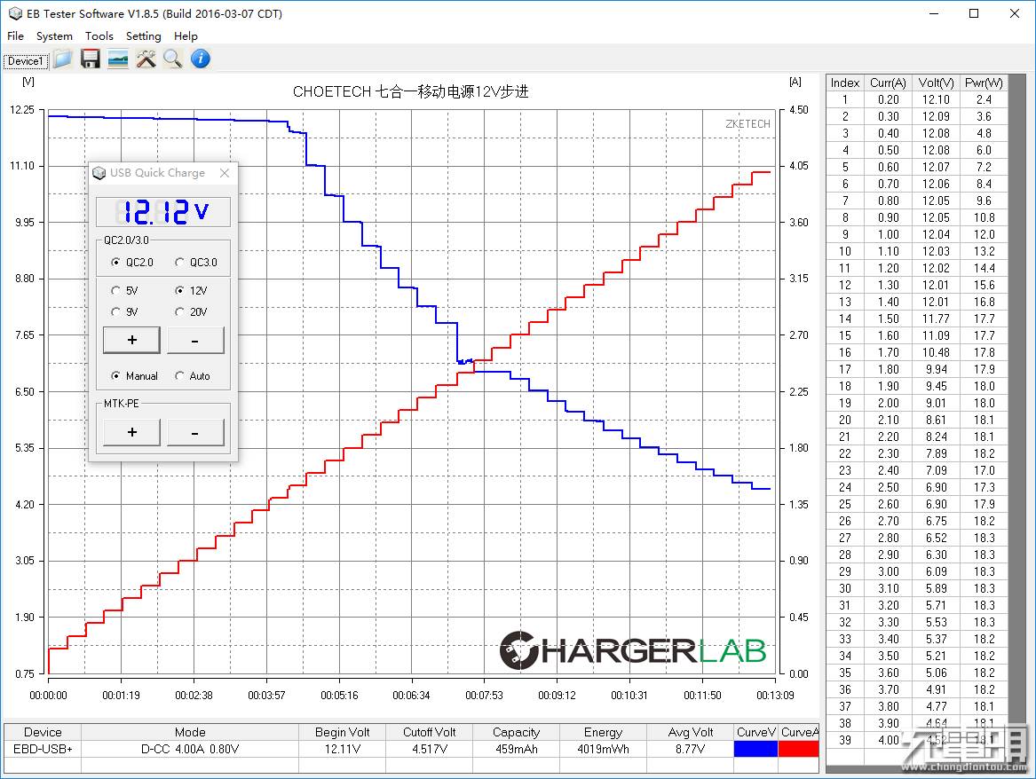Viewport: 1036px width, 779px height.
Task: Open the blue info about icon
Action: [x=201, y=59]
